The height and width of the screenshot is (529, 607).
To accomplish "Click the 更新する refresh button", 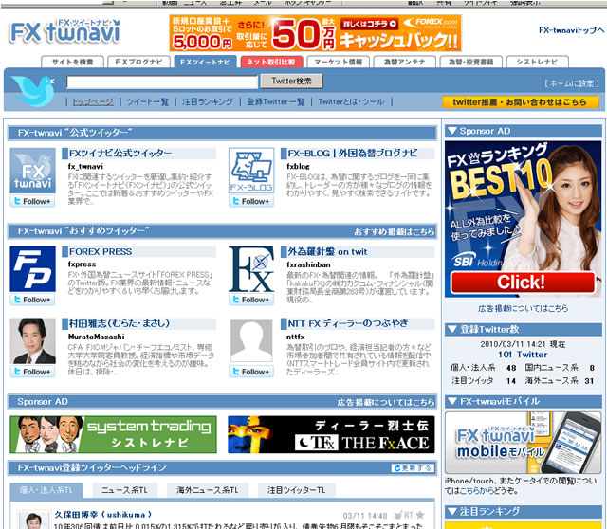I will 413,468.
